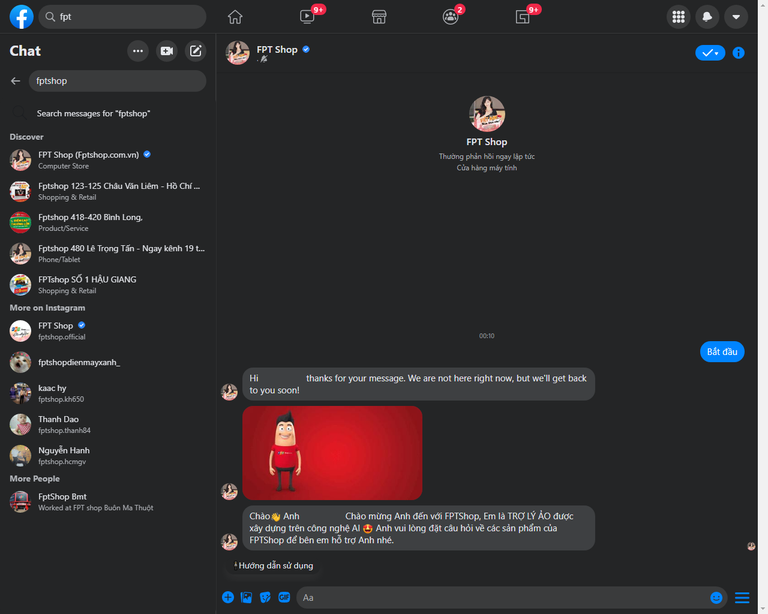Click the "Hi thanks for your message" bubble
768x614 pixels.
point(419,384)
